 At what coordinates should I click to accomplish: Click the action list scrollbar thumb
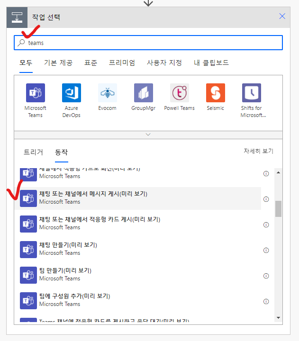pos(278,209)
